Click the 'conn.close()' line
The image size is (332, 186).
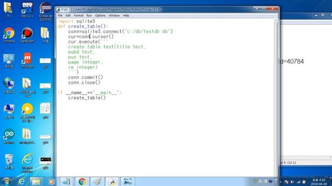click(x=84, y=83)
